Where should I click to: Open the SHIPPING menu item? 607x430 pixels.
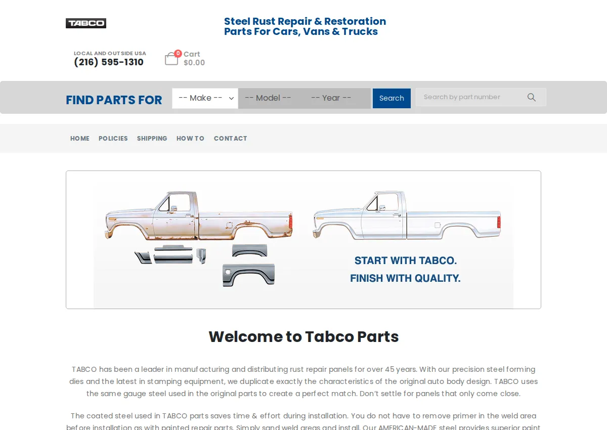pos(152,138)
